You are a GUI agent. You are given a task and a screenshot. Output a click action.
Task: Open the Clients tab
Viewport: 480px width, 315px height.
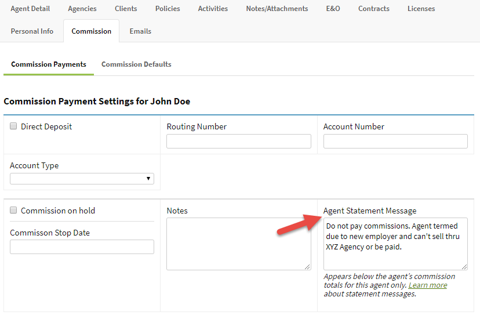126,9
